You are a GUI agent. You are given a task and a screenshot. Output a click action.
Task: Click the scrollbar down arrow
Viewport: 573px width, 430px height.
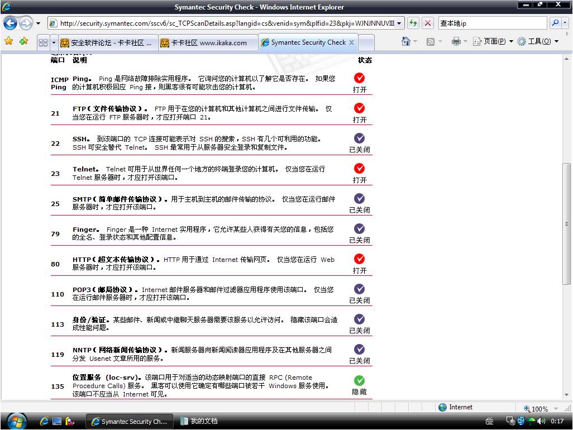pyautogui.click(x=566, y=395)
